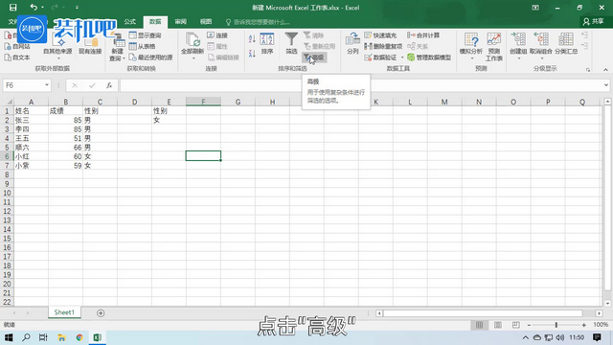This screenshot has width=613, height=345.
Task: Open the Review (审阅) ribbon tab
Action: click(181, 21)
